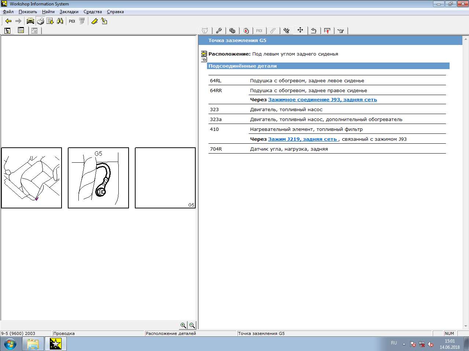The image size is (469, 351).
Task: Click the oil can tab icon
Action: point(341,31)
